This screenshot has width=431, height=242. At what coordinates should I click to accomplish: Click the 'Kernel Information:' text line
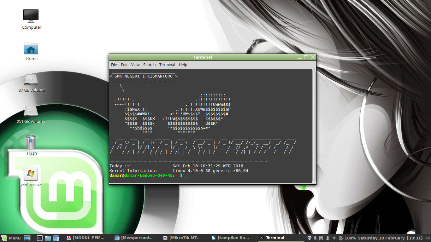coord(133,171)
